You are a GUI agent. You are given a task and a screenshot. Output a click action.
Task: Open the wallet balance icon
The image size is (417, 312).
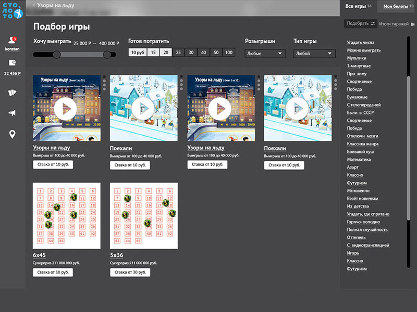[12, 62]
